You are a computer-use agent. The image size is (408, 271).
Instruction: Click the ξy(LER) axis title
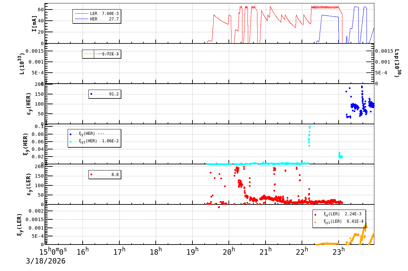coord(19,224)
